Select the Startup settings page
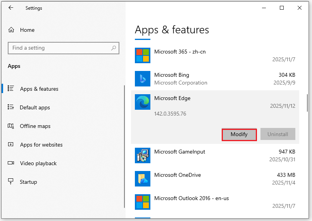312x221 pixels. click(28, 182)
